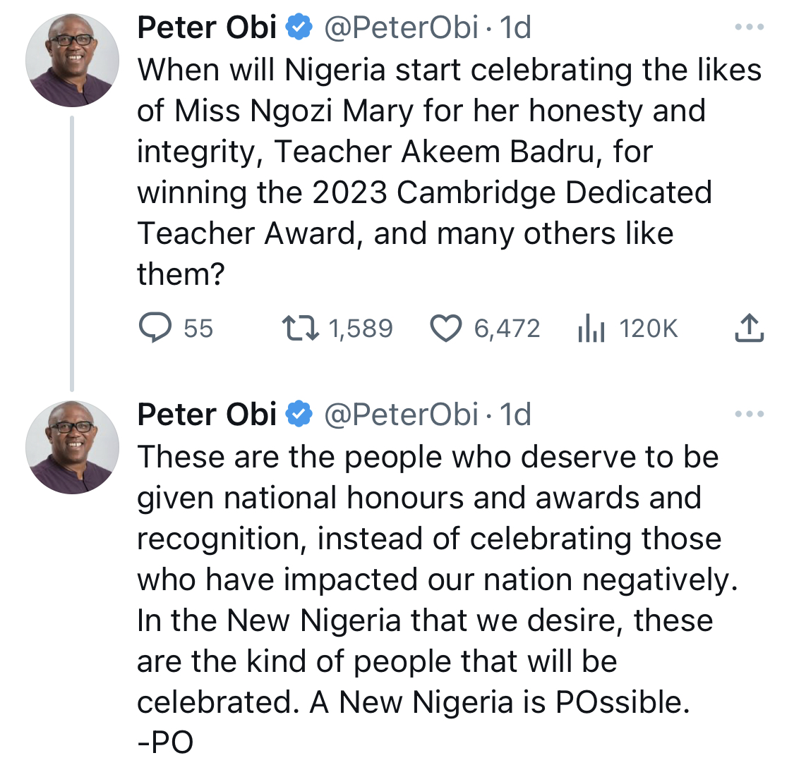Viewport: 794px width, 765px height.
Task: Click the 6,472 likes count
Action: tap(507, 329)
